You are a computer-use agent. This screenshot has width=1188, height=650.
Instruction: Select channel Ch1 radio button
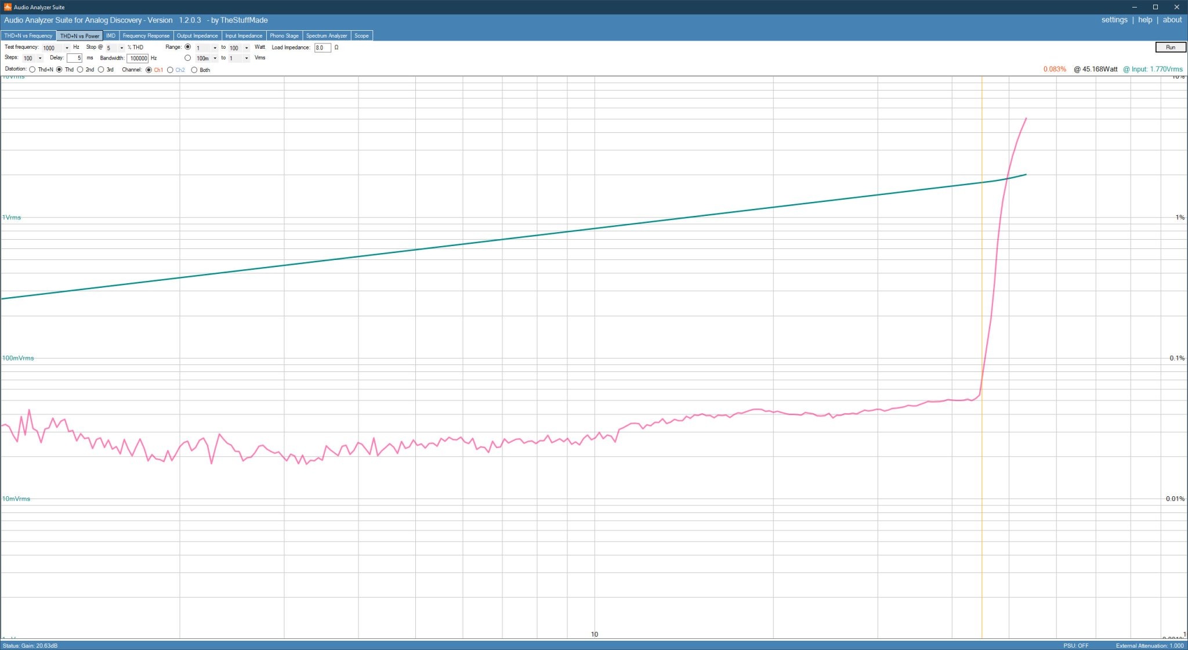tap(148, 70)
